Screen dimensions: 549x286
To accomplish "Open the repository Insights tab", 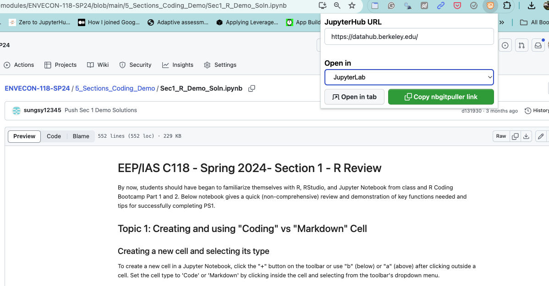I will [x=178, y=65].
